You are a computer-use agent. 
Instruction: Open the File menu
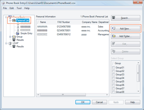point(5,8)
